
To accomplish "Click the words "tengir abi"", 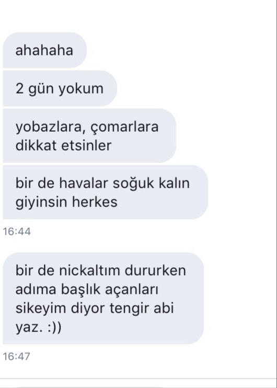I will point(142,309).
